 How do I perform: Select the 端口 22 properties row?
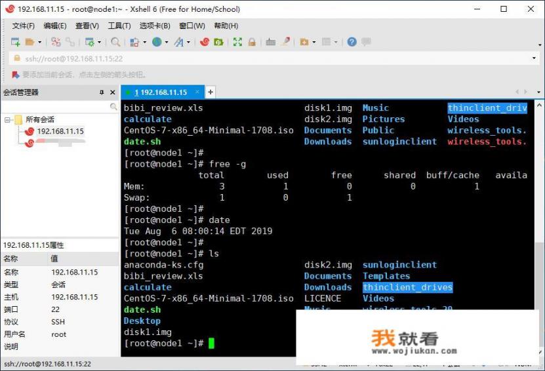pyautogui.click(x=60, y=309)
